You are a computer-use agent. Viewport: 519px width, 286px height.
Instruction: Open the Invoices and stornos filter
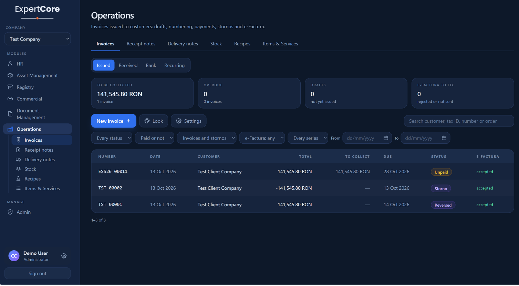pyautogui.click(x=207, y=138)
